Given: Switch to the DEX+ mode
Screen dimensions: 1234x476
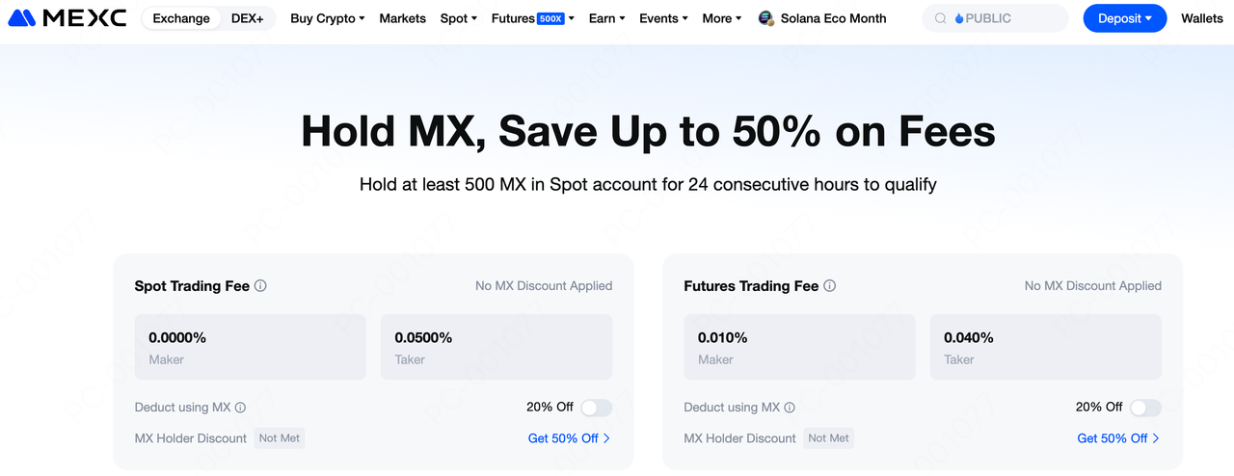Looking at the screenshot, I should pos(247,18).
